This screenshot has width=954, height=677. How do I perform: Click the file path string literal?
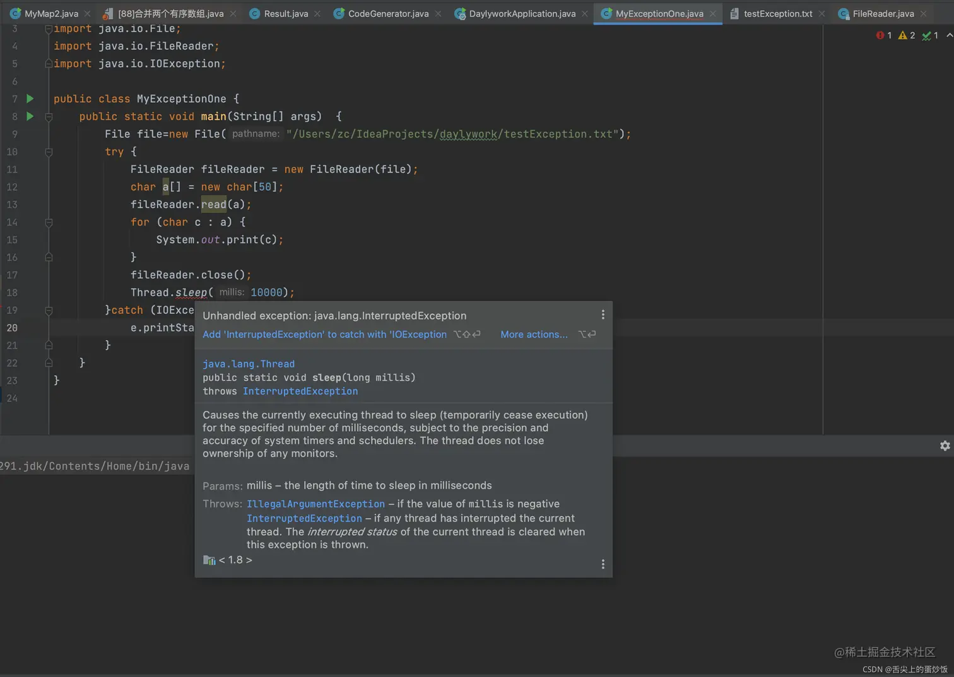(x=452, y=134)
